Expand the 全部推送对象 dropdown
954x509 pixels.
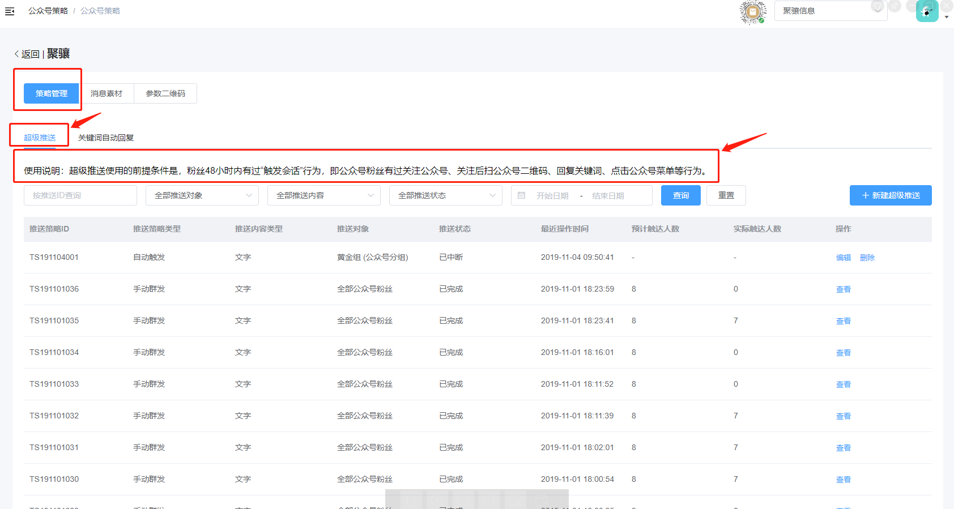pos(202,195)
